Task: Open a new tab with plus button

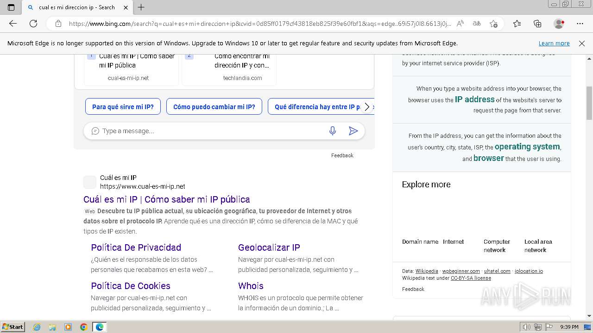Action: [141, 7]
